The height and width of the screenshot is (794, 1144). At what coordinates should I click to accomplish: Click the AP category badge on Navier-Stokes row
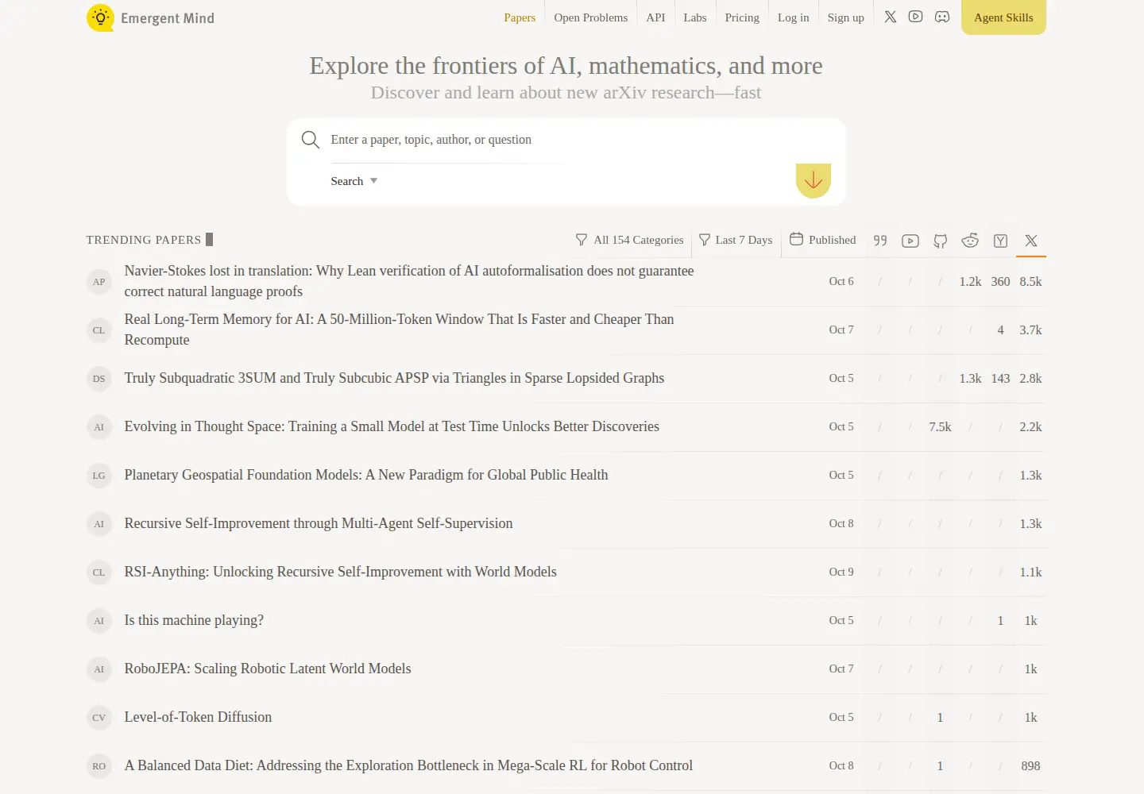pyautogui.click(x=99, y=282)
